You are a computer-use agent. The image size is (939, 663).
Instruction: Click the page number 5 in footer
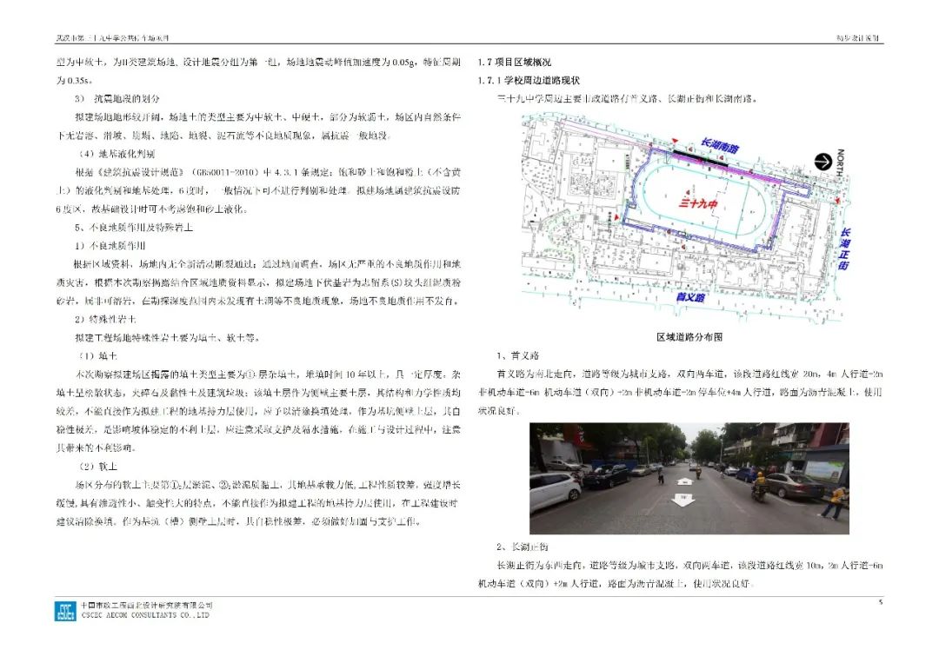pos(880,602)
